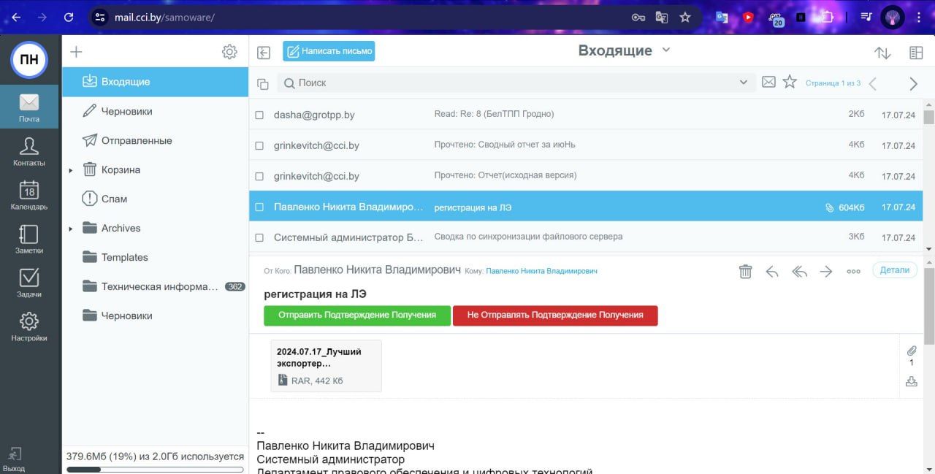
Task: Select the Спам folder
Action: pyautogui.click(x=114, y=199)
